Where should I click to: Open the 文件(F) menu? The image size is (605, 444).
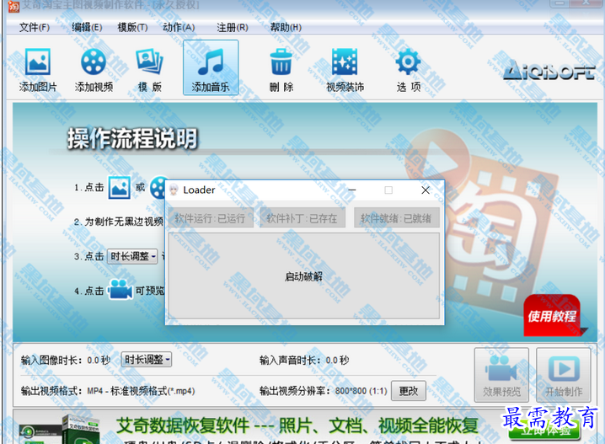(x=35, y=28)
